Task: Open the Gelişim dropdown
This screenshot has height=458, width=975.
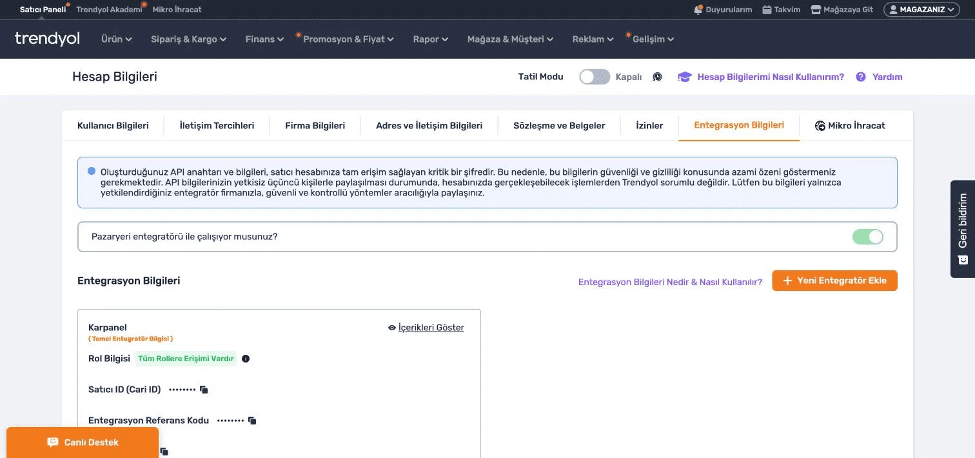Action: tap(653, 39)
